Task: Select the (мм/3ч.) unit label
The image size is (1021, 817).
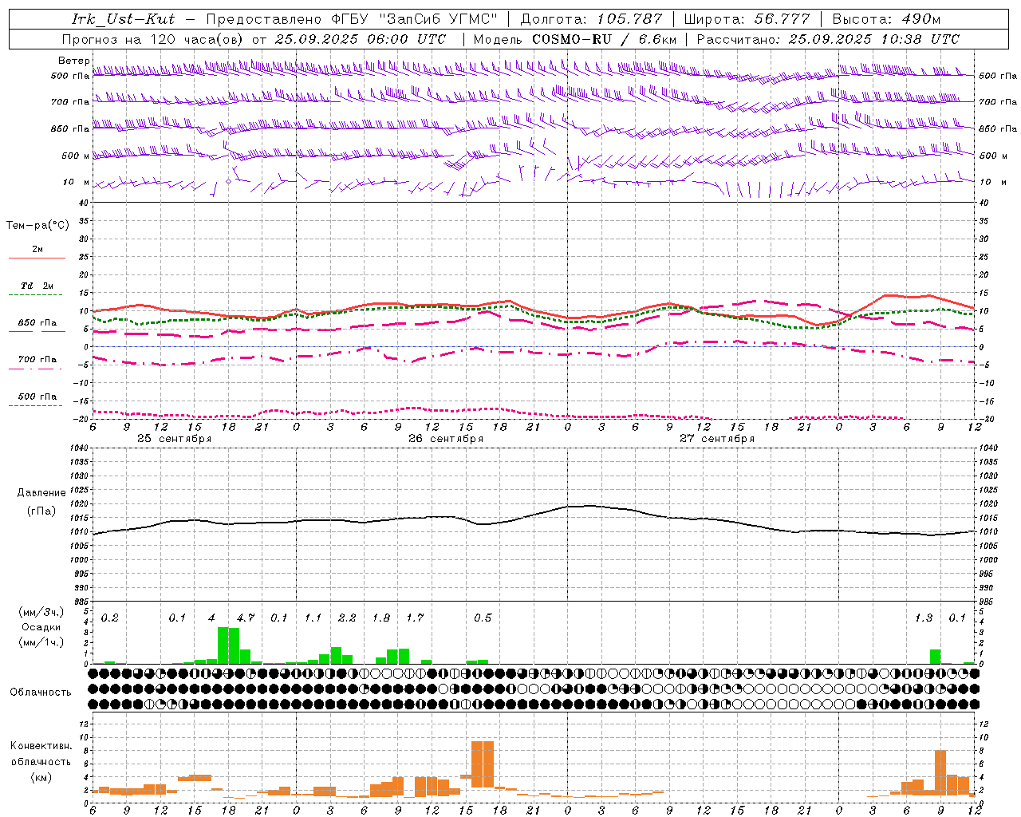Action: coord(40,612)
